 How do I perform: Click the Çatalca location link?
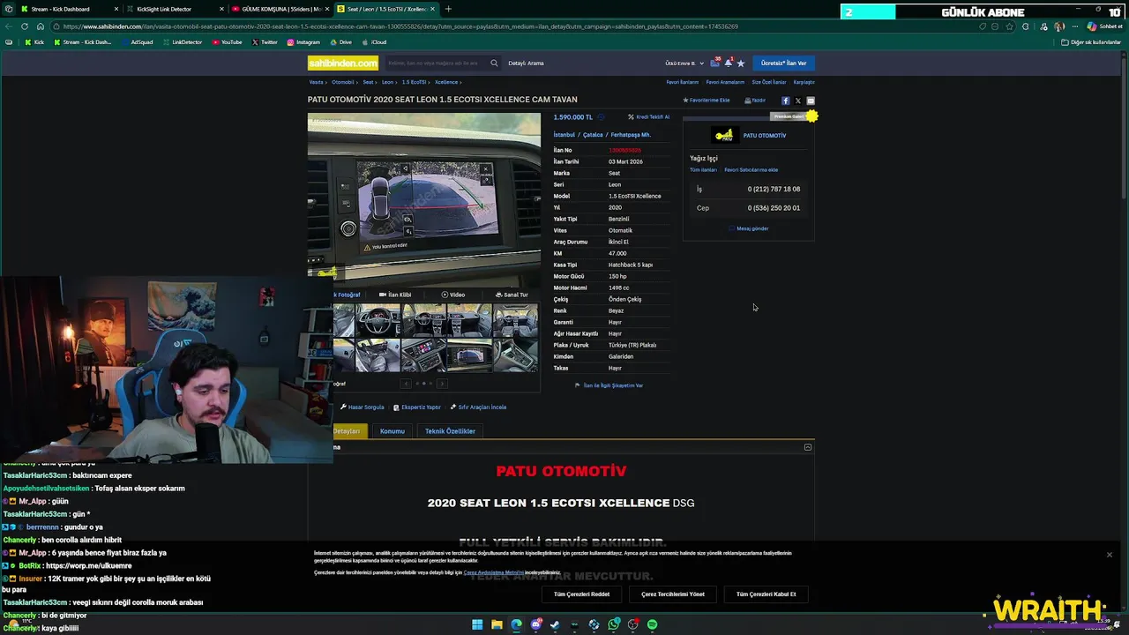(x=593, y=135)
